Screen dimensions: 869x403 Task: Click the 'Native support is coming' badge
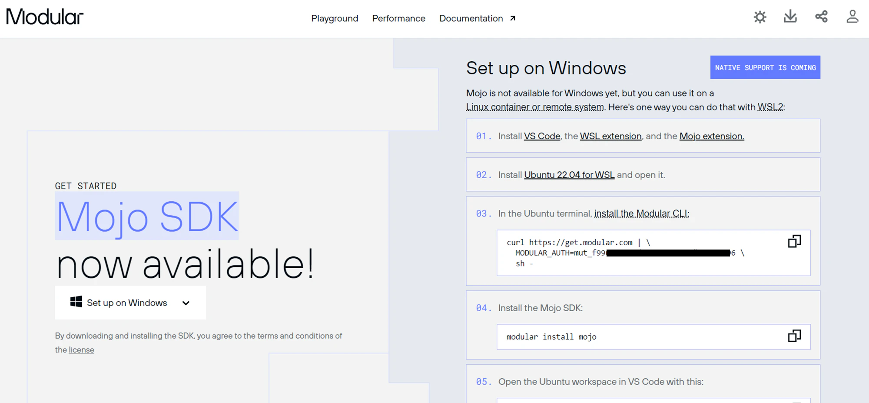[765, 67]
